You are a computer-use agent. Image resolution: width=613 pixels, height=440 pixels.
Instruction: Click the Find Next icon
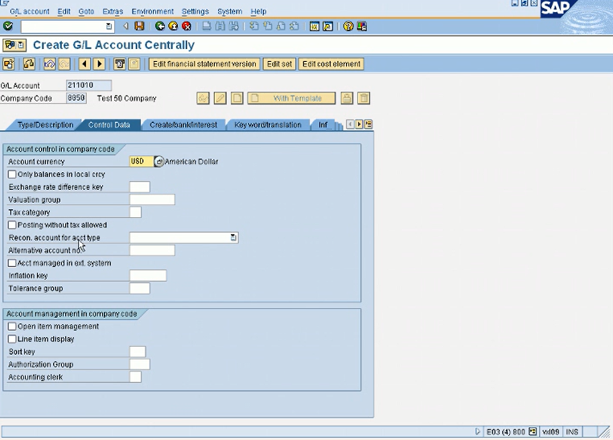[234, 27]
